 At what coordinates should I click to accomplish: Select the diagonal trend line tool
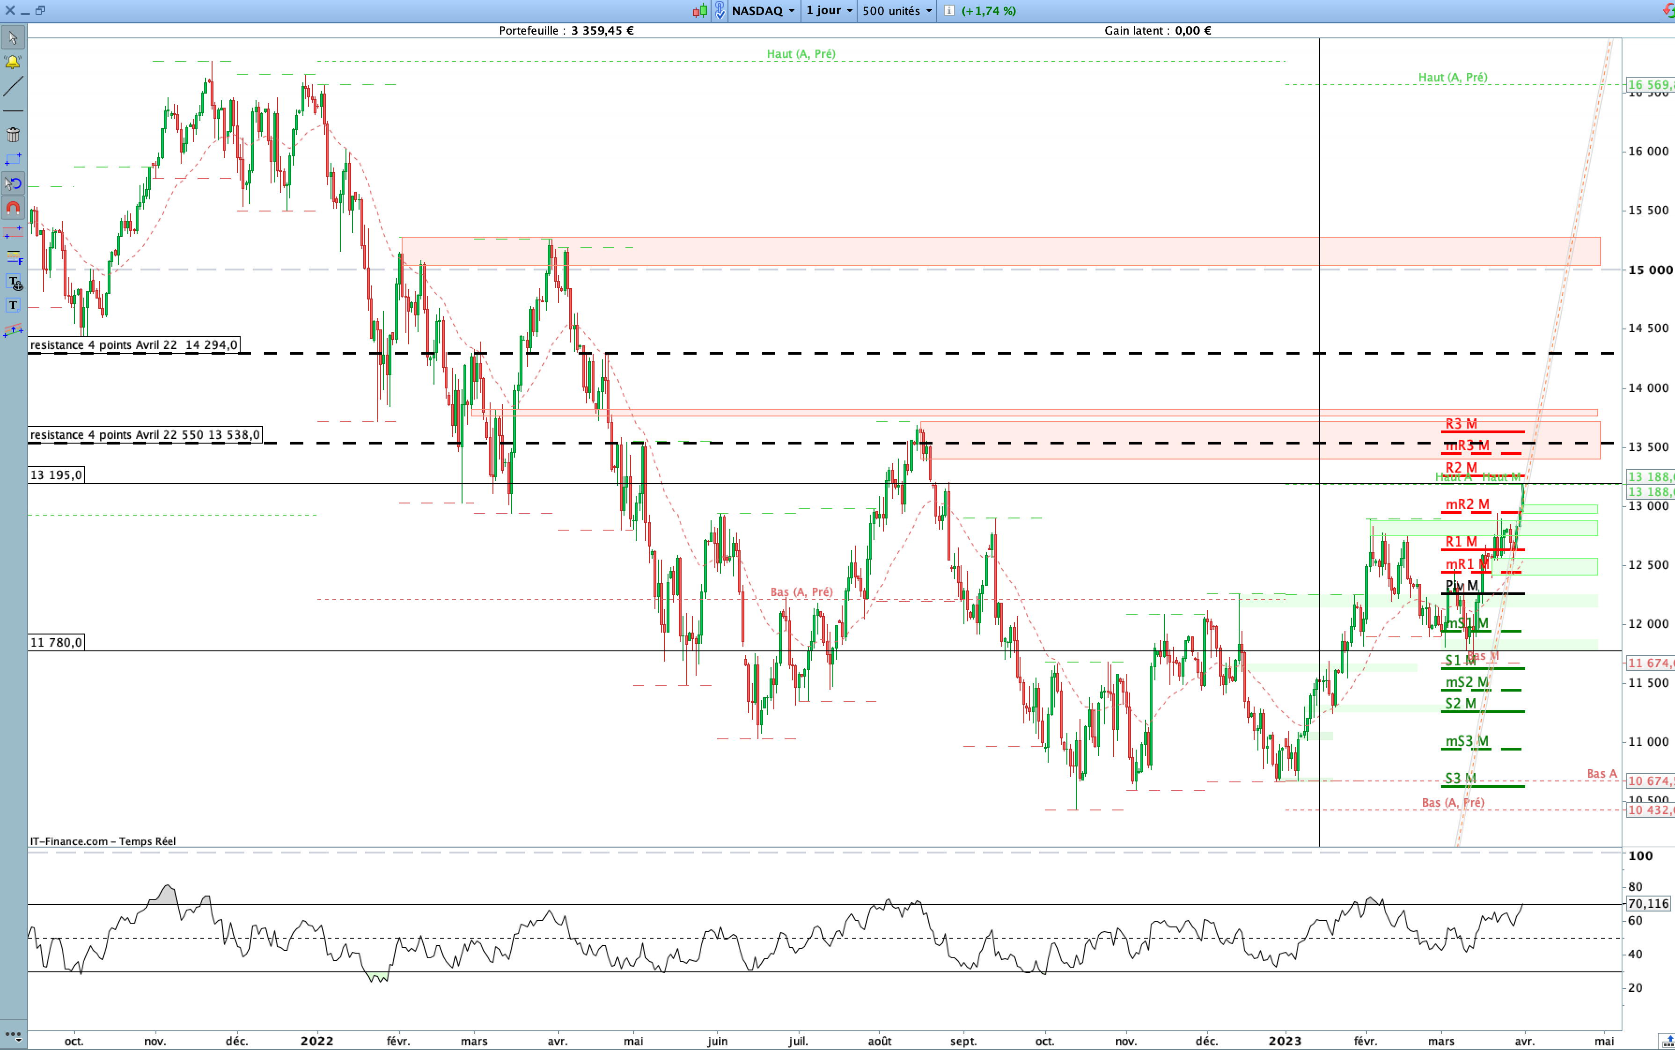pyautogui.click(x=13, y=86)
